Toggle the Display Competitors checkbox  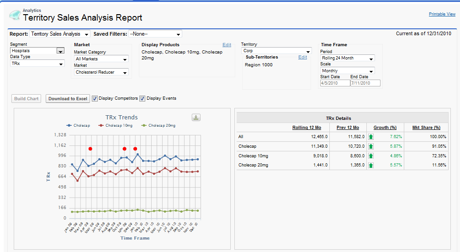tap(95, 98)
